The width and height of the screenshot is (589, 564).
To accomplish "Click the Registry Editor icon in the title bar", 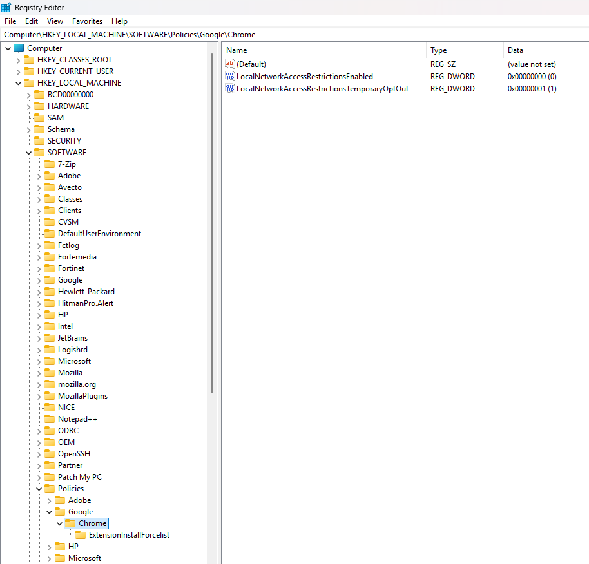I will (x=6, y=7).
